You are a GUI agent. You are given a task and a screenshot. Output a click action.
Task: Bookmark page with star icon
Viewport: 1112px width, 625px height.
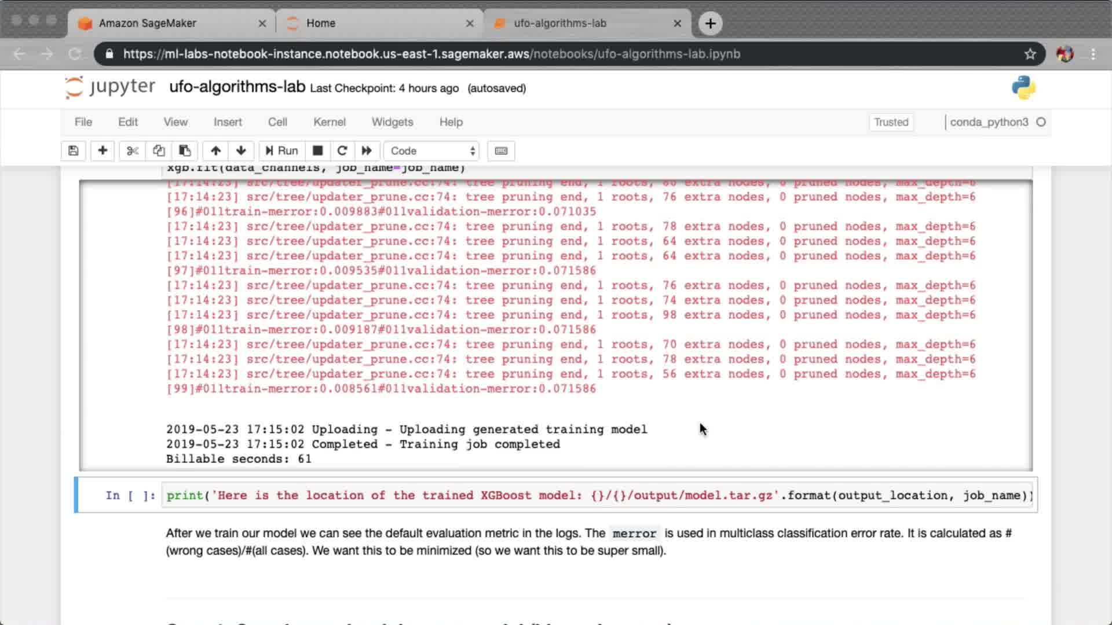[x=1030, y=54]
